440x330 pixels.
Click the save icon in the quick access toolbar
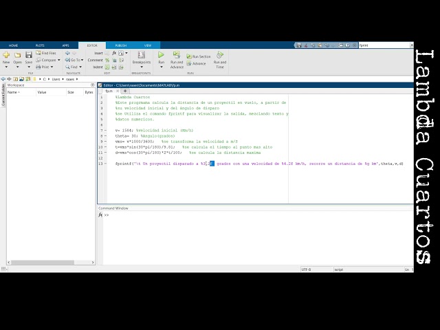[299, 45]
